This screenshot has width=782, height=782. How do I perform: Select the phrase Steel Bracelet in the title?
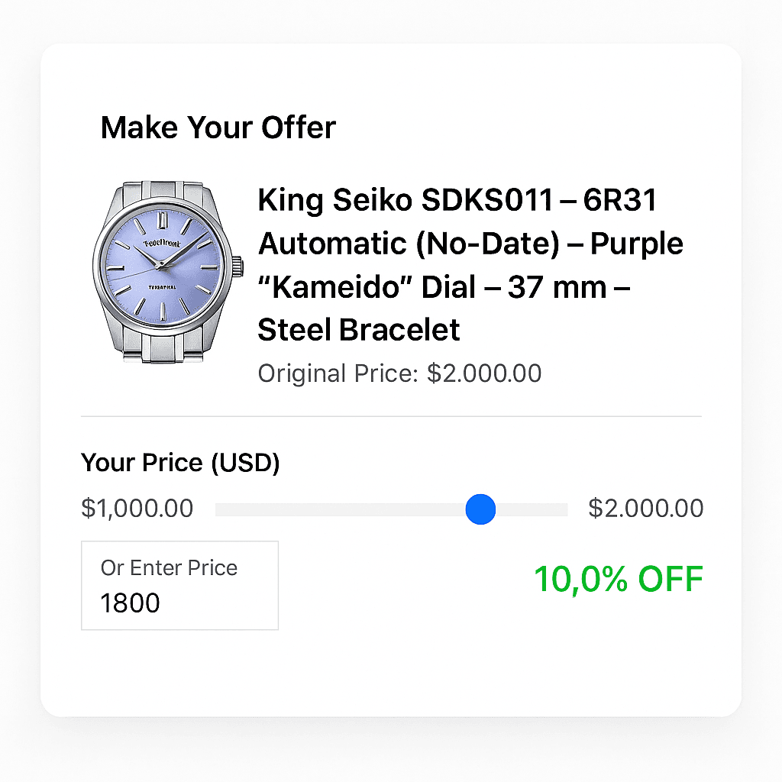tap(358, 330)
